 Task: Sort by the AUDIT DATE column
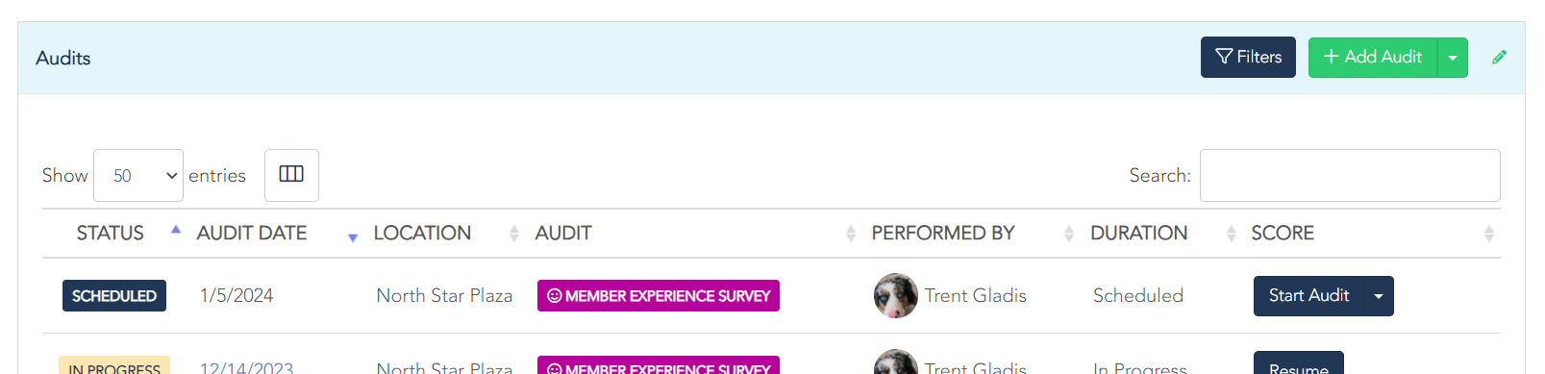(x=252, y=233)
